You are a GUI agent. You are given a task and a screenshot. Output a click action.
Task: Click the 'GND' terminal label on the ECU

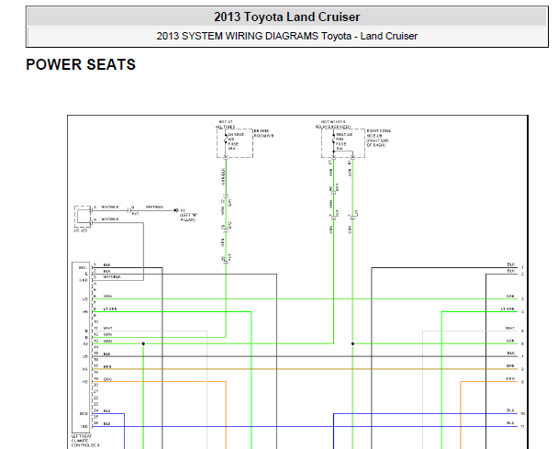coord(84,280)
